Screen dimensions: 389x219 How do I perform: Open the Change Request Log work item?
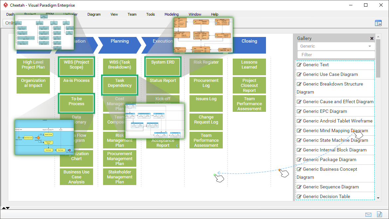(206, 122)
